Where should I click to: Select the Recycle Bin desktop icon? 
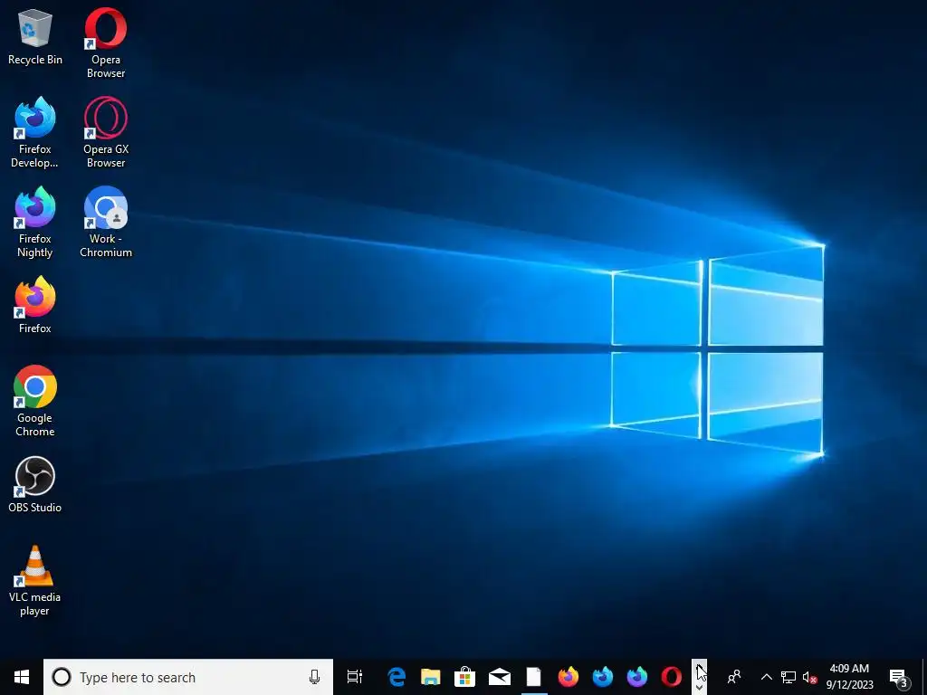point(35,36)
